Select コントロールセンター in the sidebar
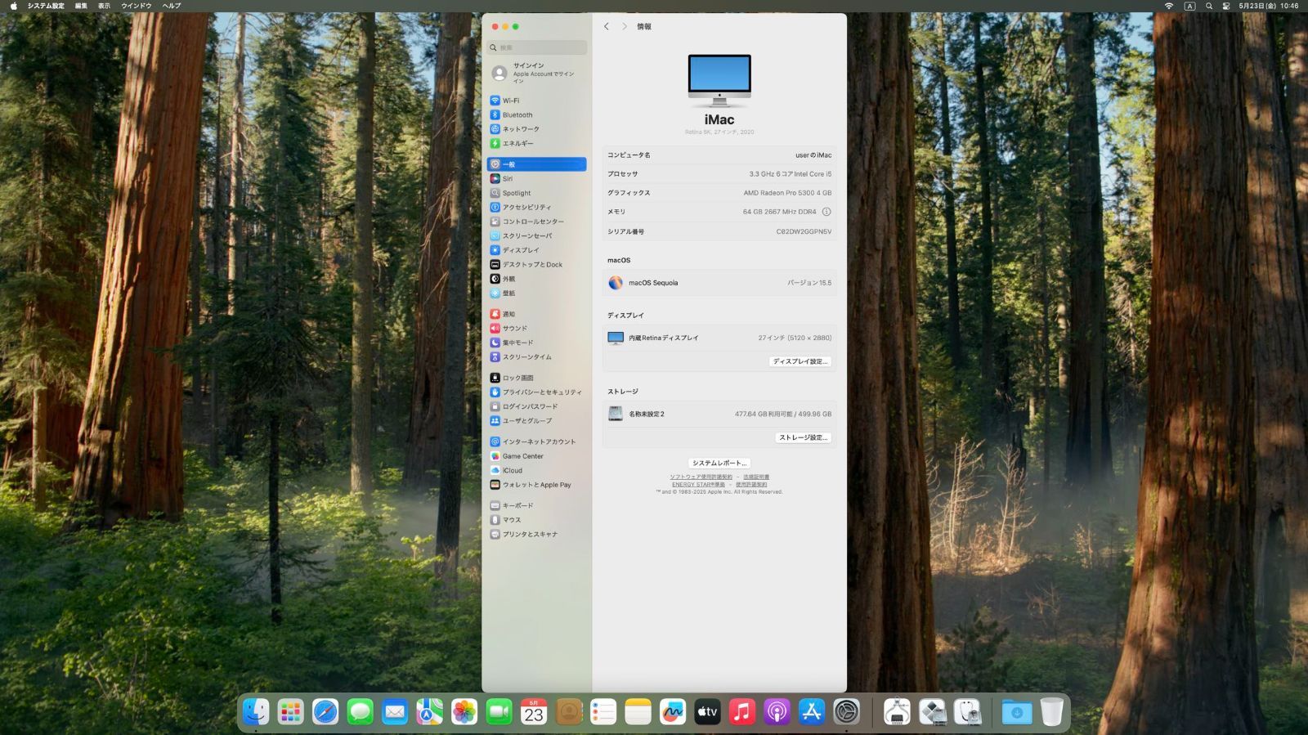 (x=536, y=222)
